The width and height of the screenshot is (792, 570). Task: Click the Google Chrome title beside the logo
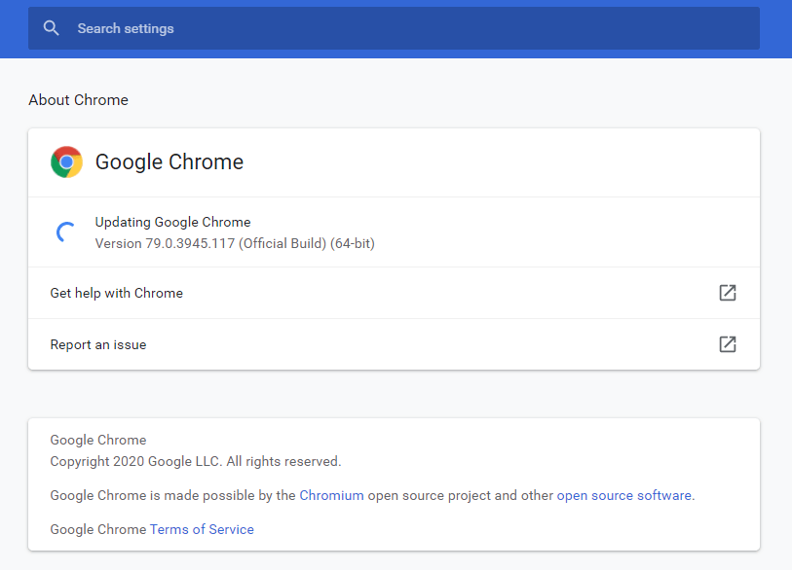tap(170, 161)
